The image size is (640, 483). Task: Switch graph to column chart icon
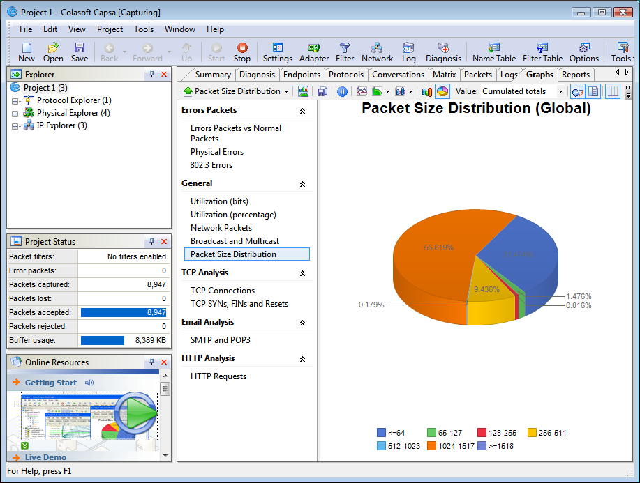pos(427,91)
